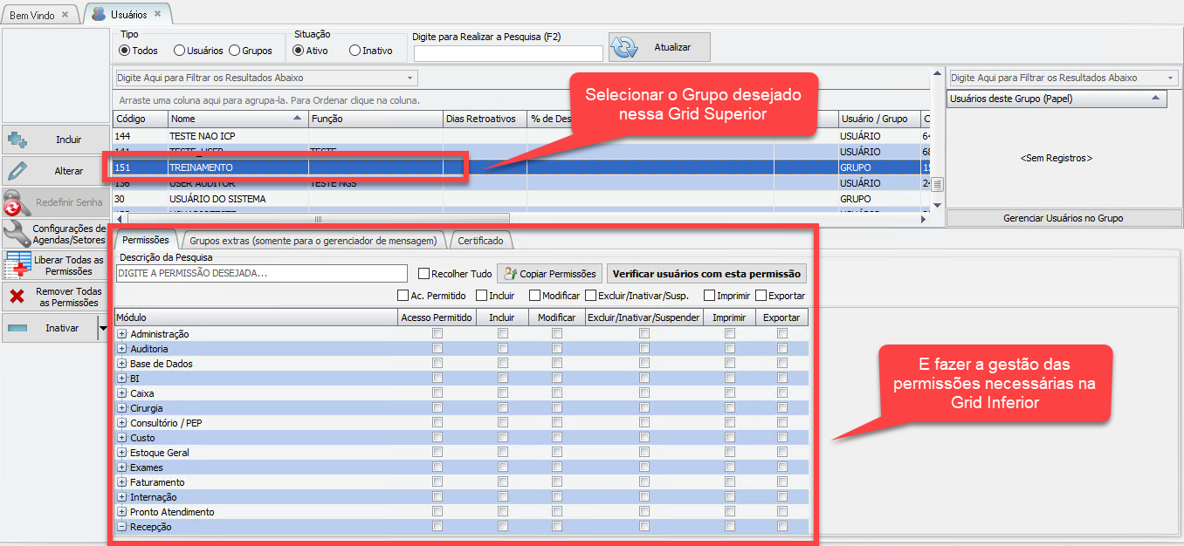Click the Inativar minus icon button

click(17, 329)
